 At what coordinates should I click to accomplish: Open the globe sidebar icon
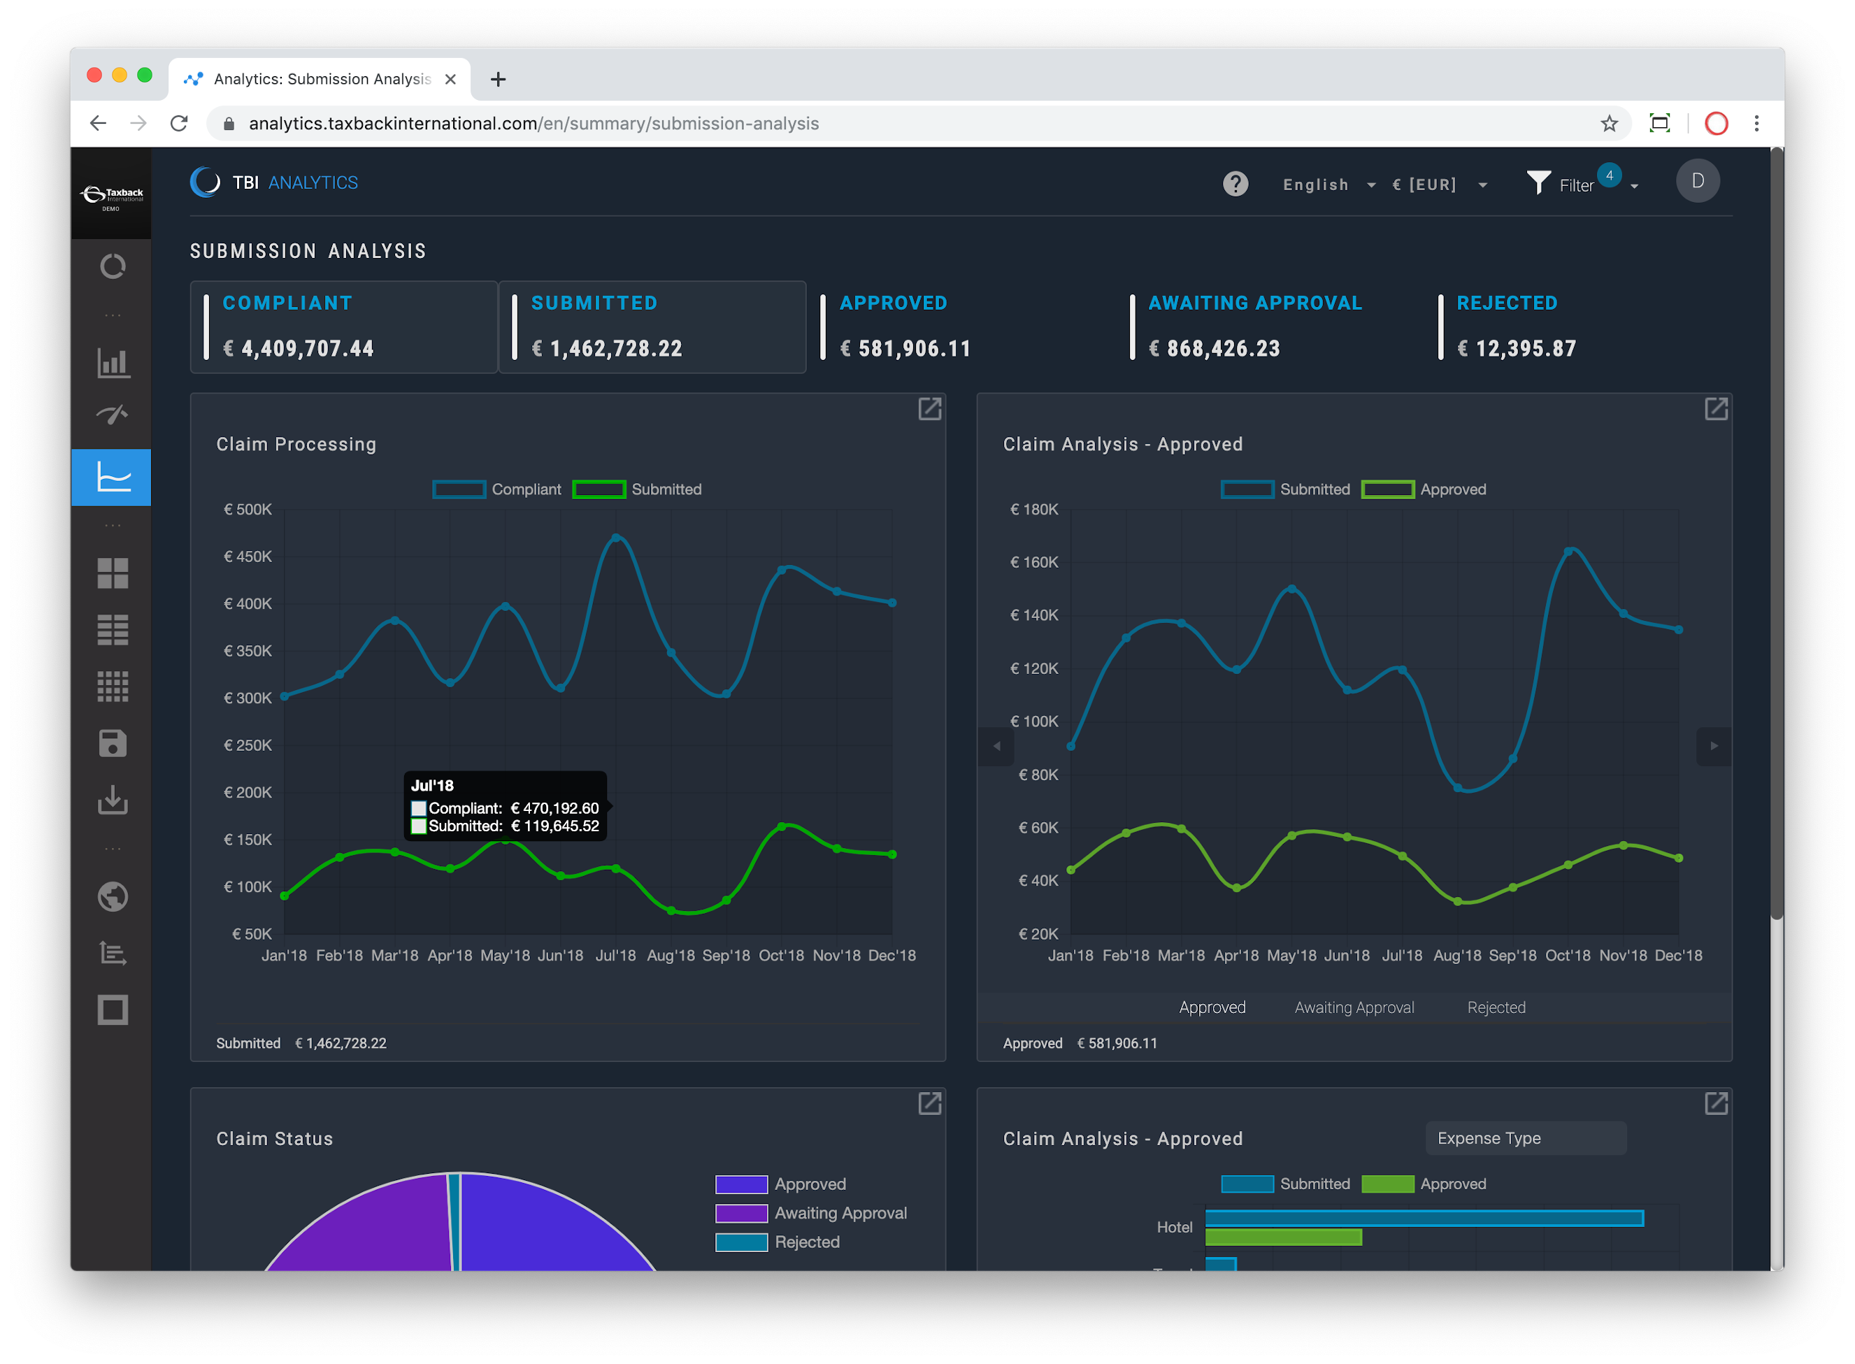(x=113, y=897)
